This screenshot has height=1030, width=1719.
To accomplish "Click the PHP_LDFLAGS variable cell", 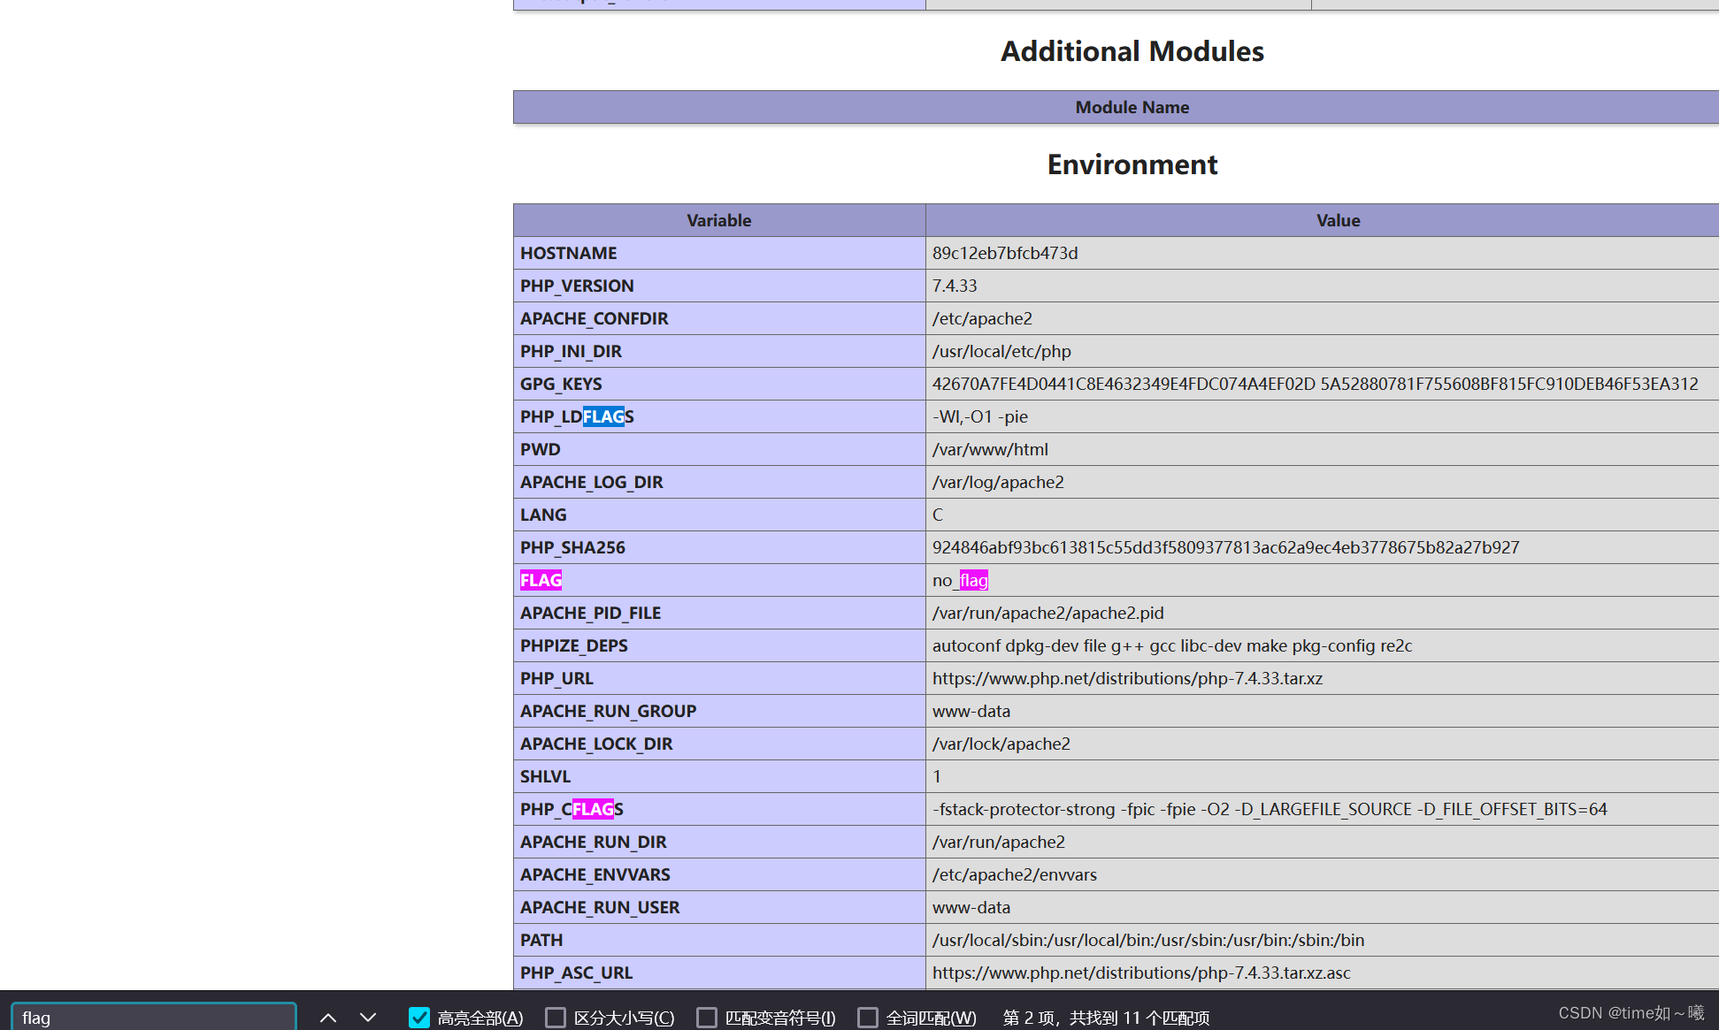I will (719, 416).
